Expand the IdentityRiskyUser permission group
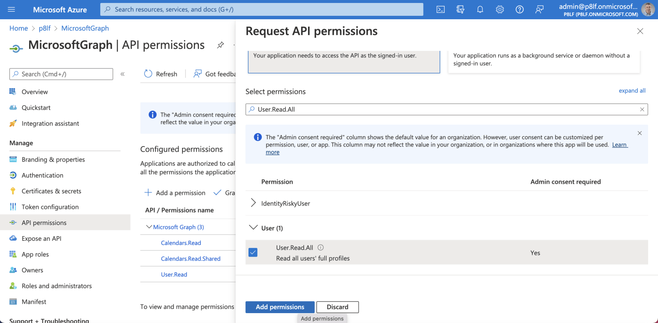This screenshot has height=323, width=658. click(253, 203)
